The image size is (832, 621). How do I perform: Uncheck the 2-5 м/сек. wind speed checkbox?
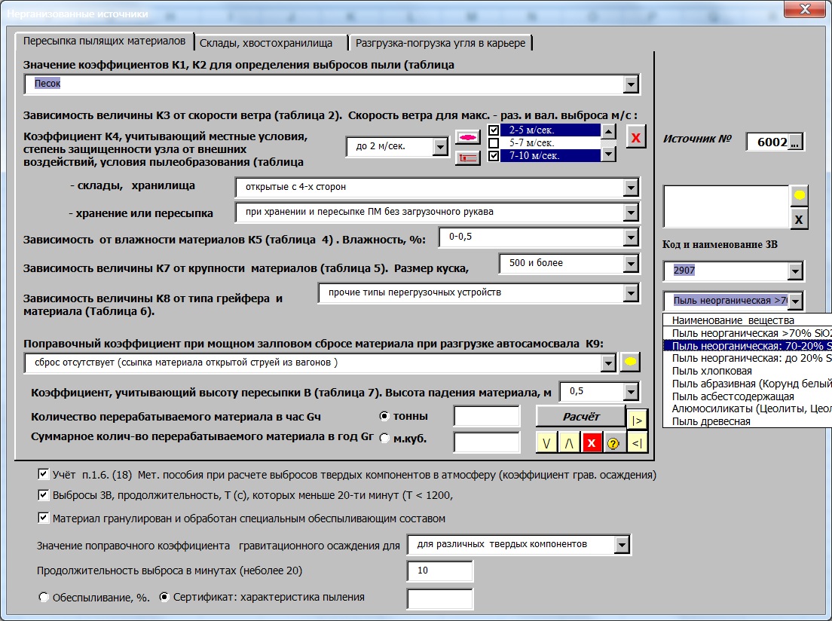[494, 130]
